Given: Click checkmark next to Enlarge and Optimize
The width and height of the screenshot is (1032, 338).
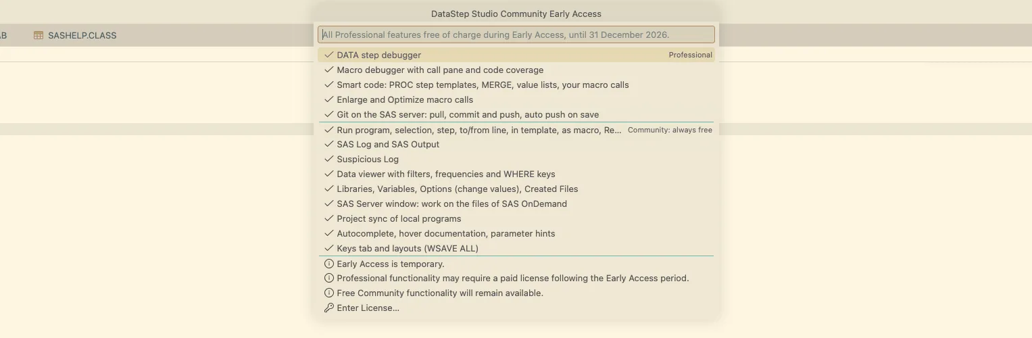Looking at the screenshot, I should coord(329,99).
